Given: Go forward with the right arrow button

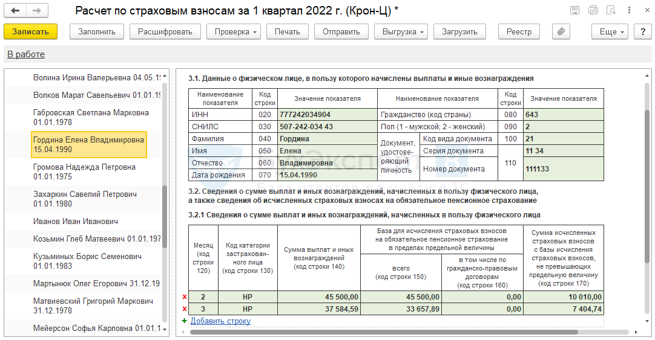Looking at the screenshot, I should point(37,11).
